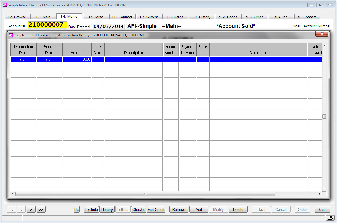This screenshot has height=223, width=337.
Task: Click Add to create a new transaction
Action: (199, 209)
